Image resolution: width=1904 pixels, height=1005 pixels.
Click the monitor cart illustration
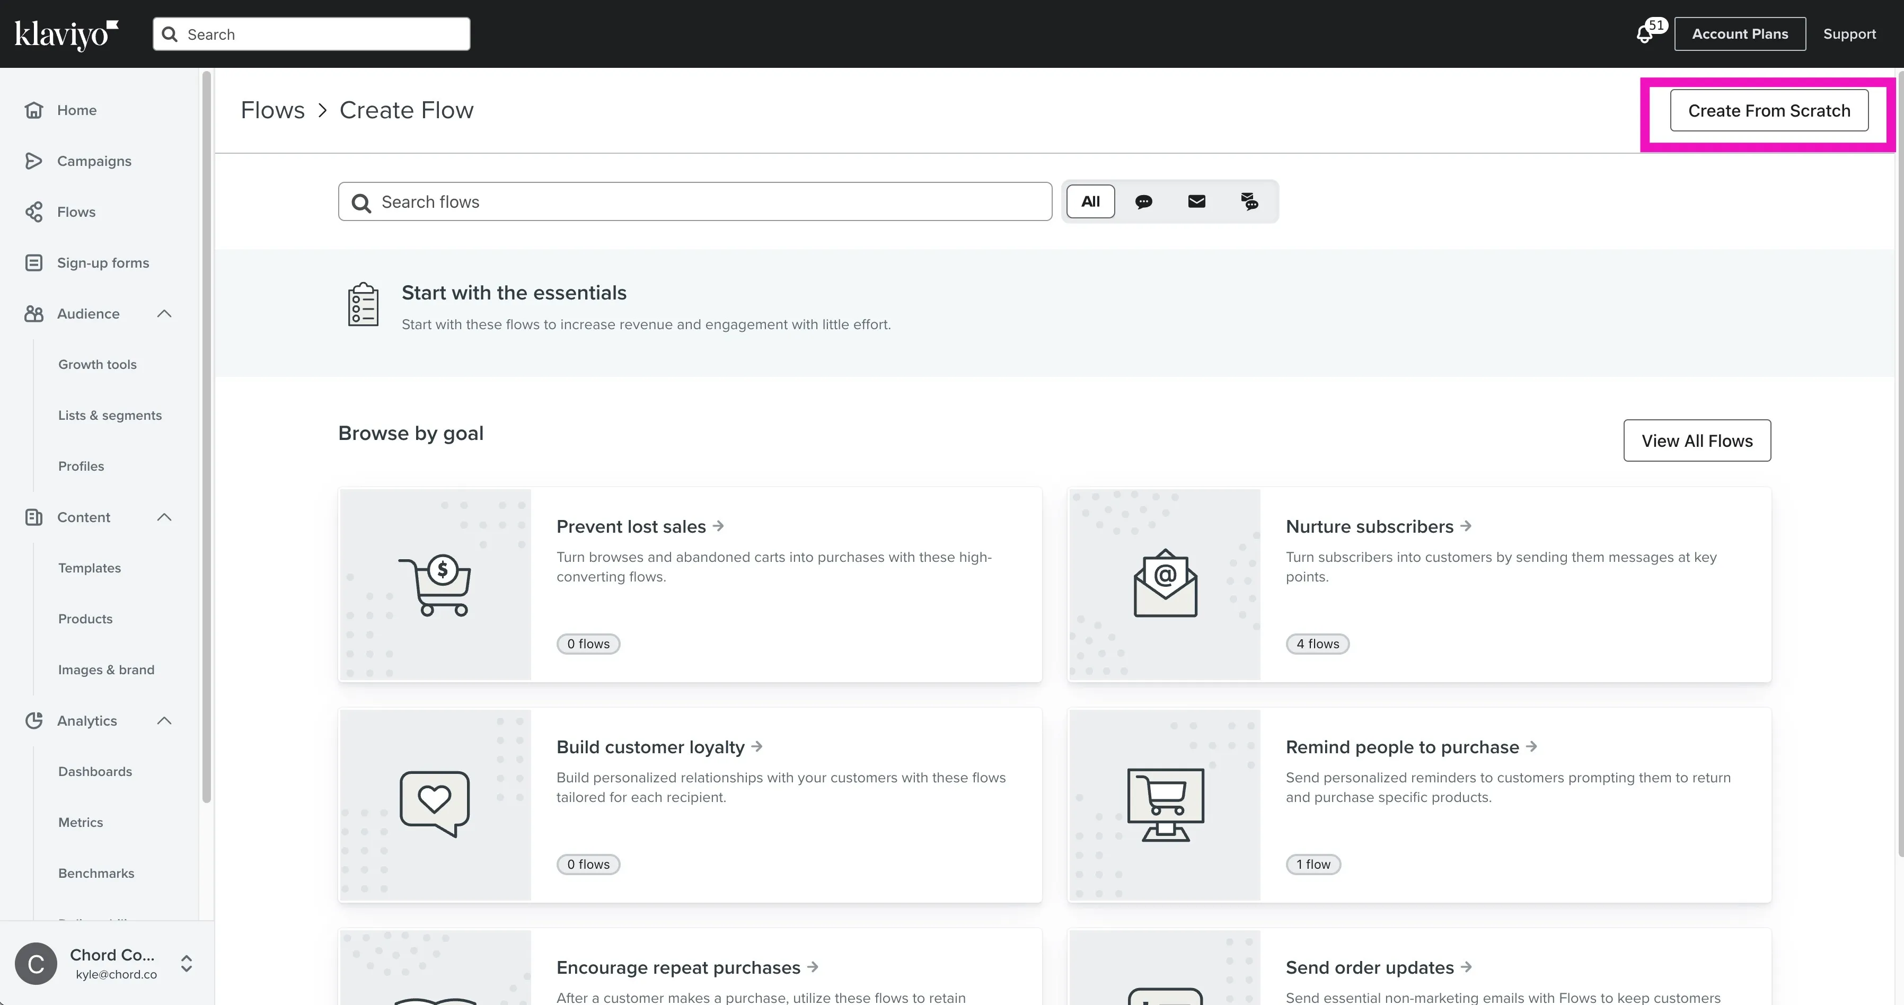pos(1165,805)
